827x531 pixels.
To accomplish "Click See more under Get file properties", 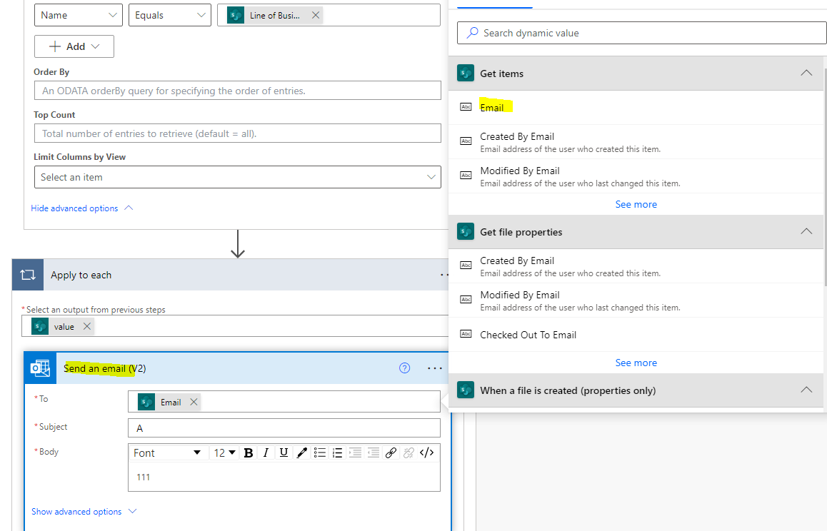I will click(x=636, y=363).
